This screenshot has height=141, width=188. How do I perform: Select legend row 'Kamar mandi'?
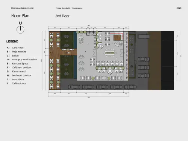[17, 72]
